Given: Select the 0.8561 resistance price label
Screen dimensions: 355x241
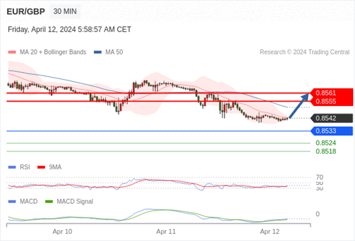Looking at the screenshot, I should click(332, 93).
